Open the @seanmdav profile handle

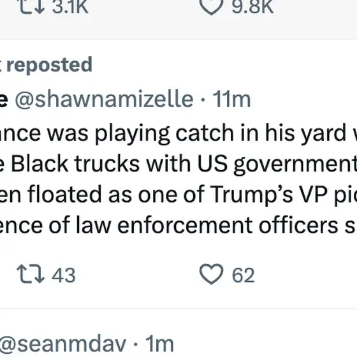click(x=63, y=344)
